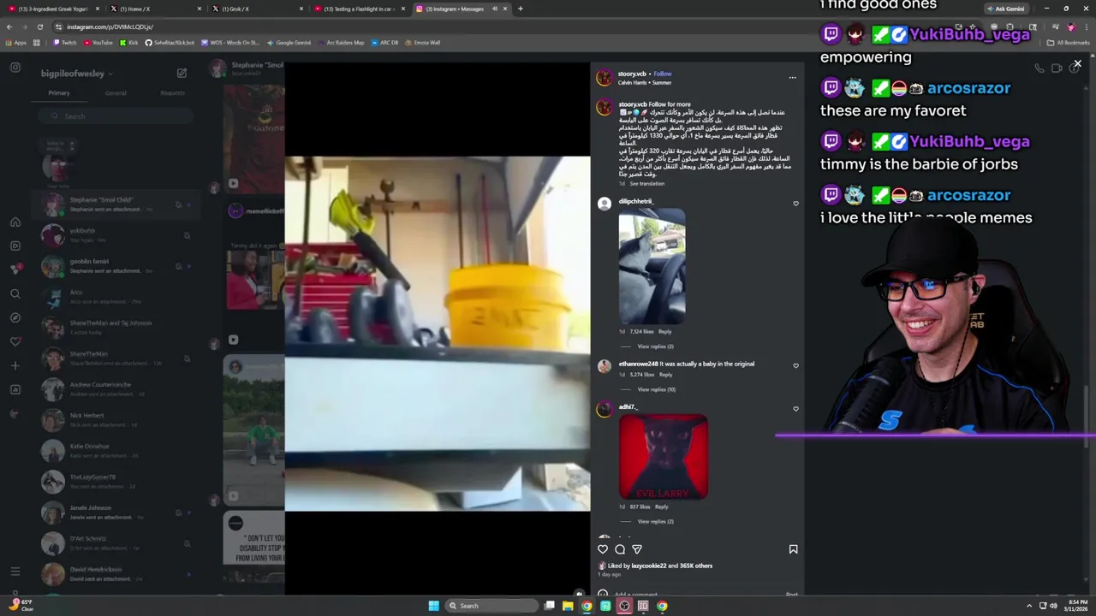Image resolution: width=1096 pixels, height=616 pixels.
Task: Click the taskbar Search box
Action: tap(492, 606)
